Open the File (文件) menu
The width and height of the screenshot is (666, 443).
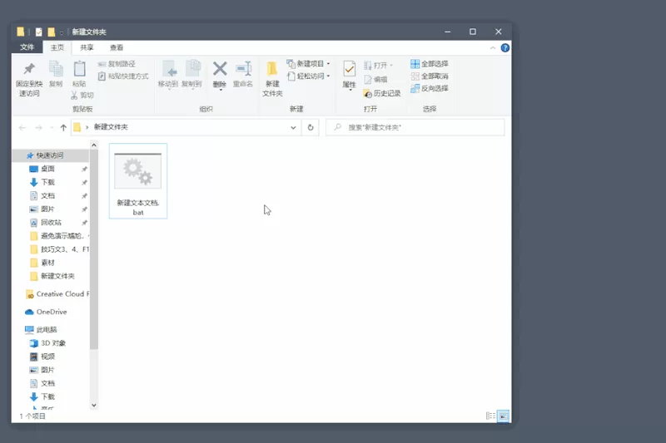(27, 47)
